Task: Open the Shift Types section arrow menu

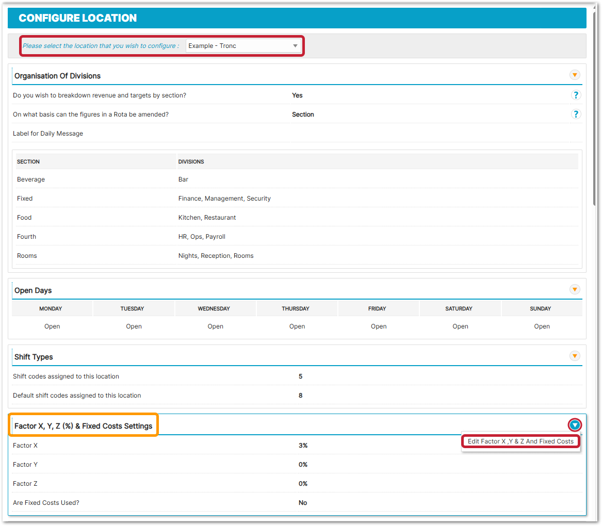Action: [575, 356]
